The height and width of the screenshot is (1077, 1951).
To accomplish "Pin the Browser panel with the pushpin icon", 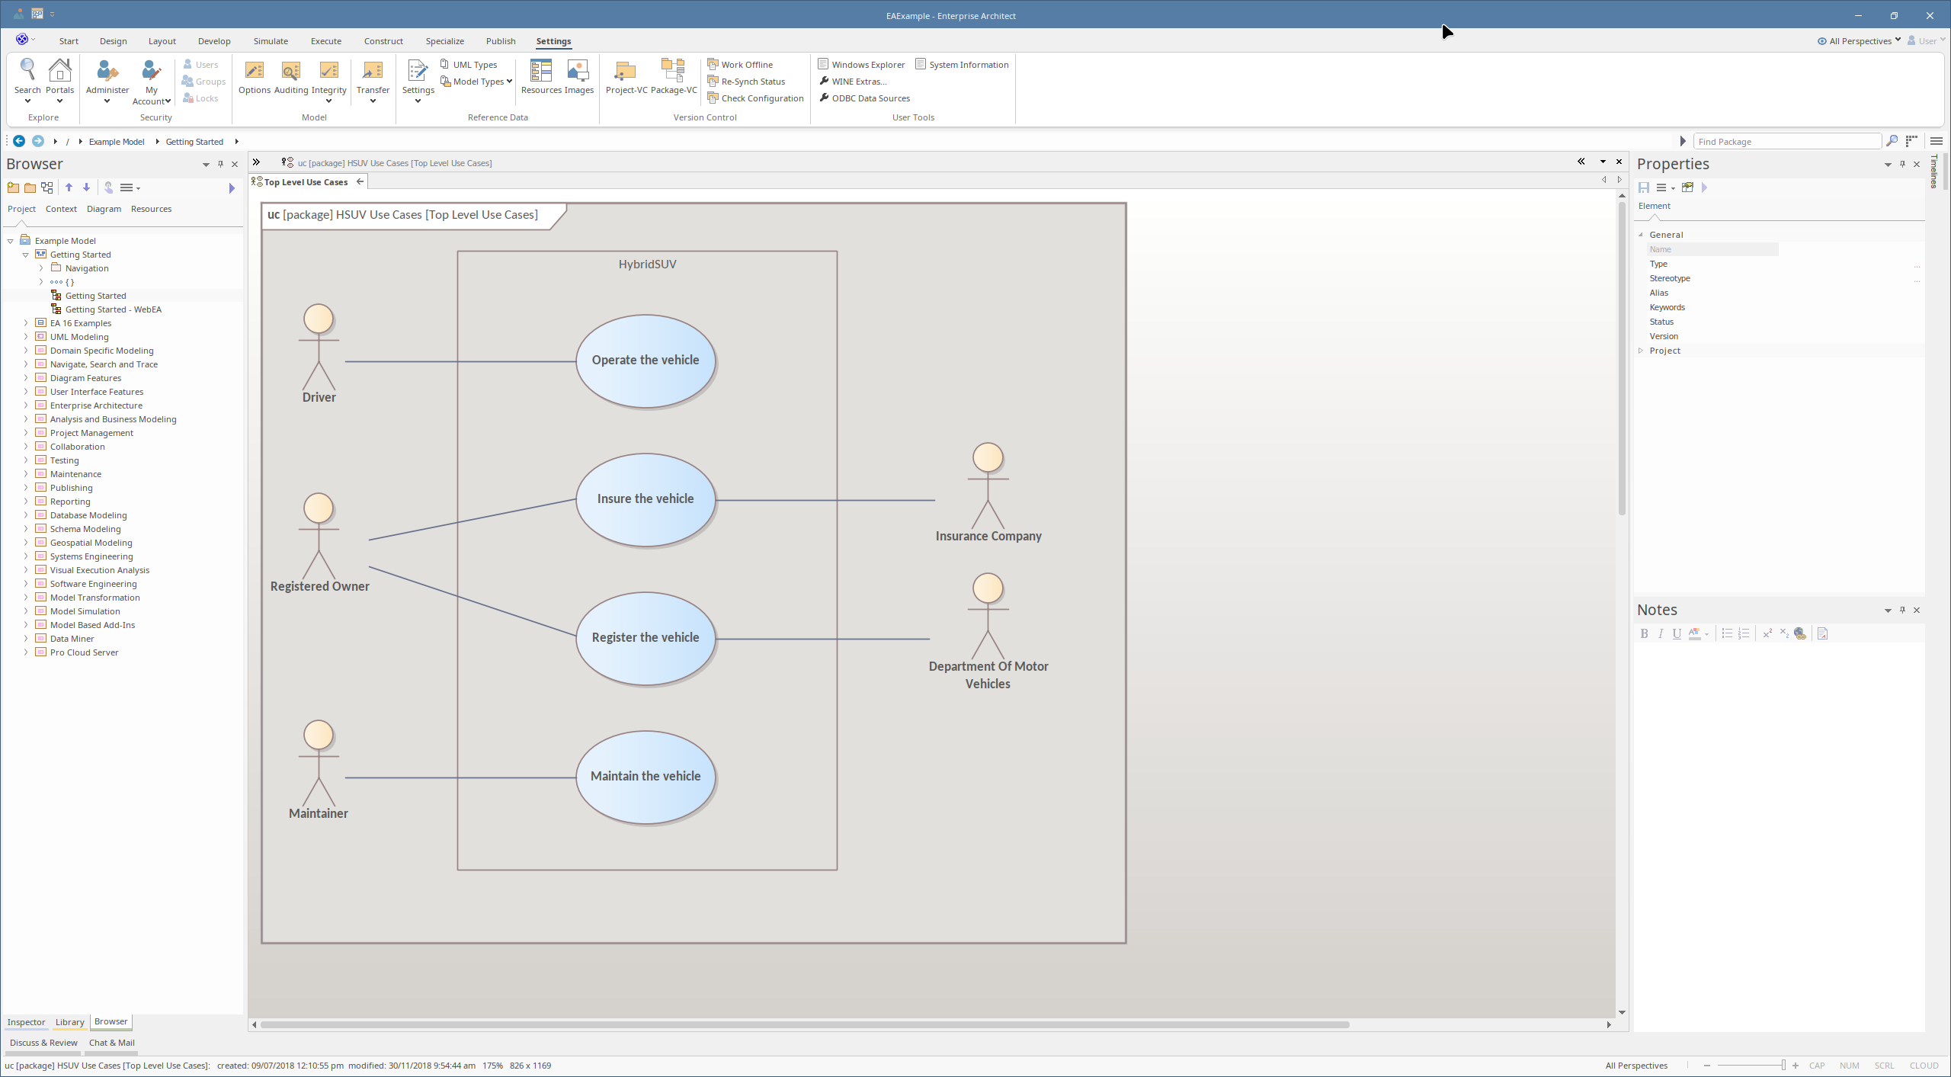I will pos(220,164).
